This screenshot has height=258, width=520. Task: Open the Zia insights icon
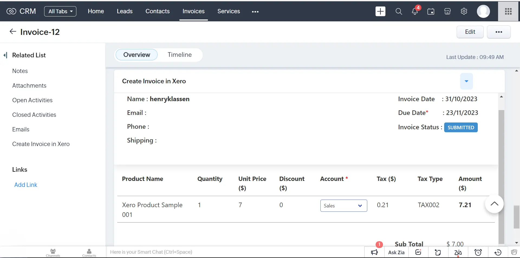point(458,252)
